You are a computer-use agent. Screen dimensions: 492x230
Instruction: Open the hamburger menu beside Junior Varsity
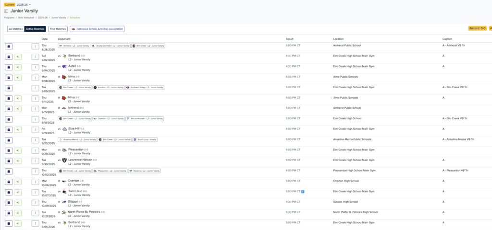coord(6,11)
